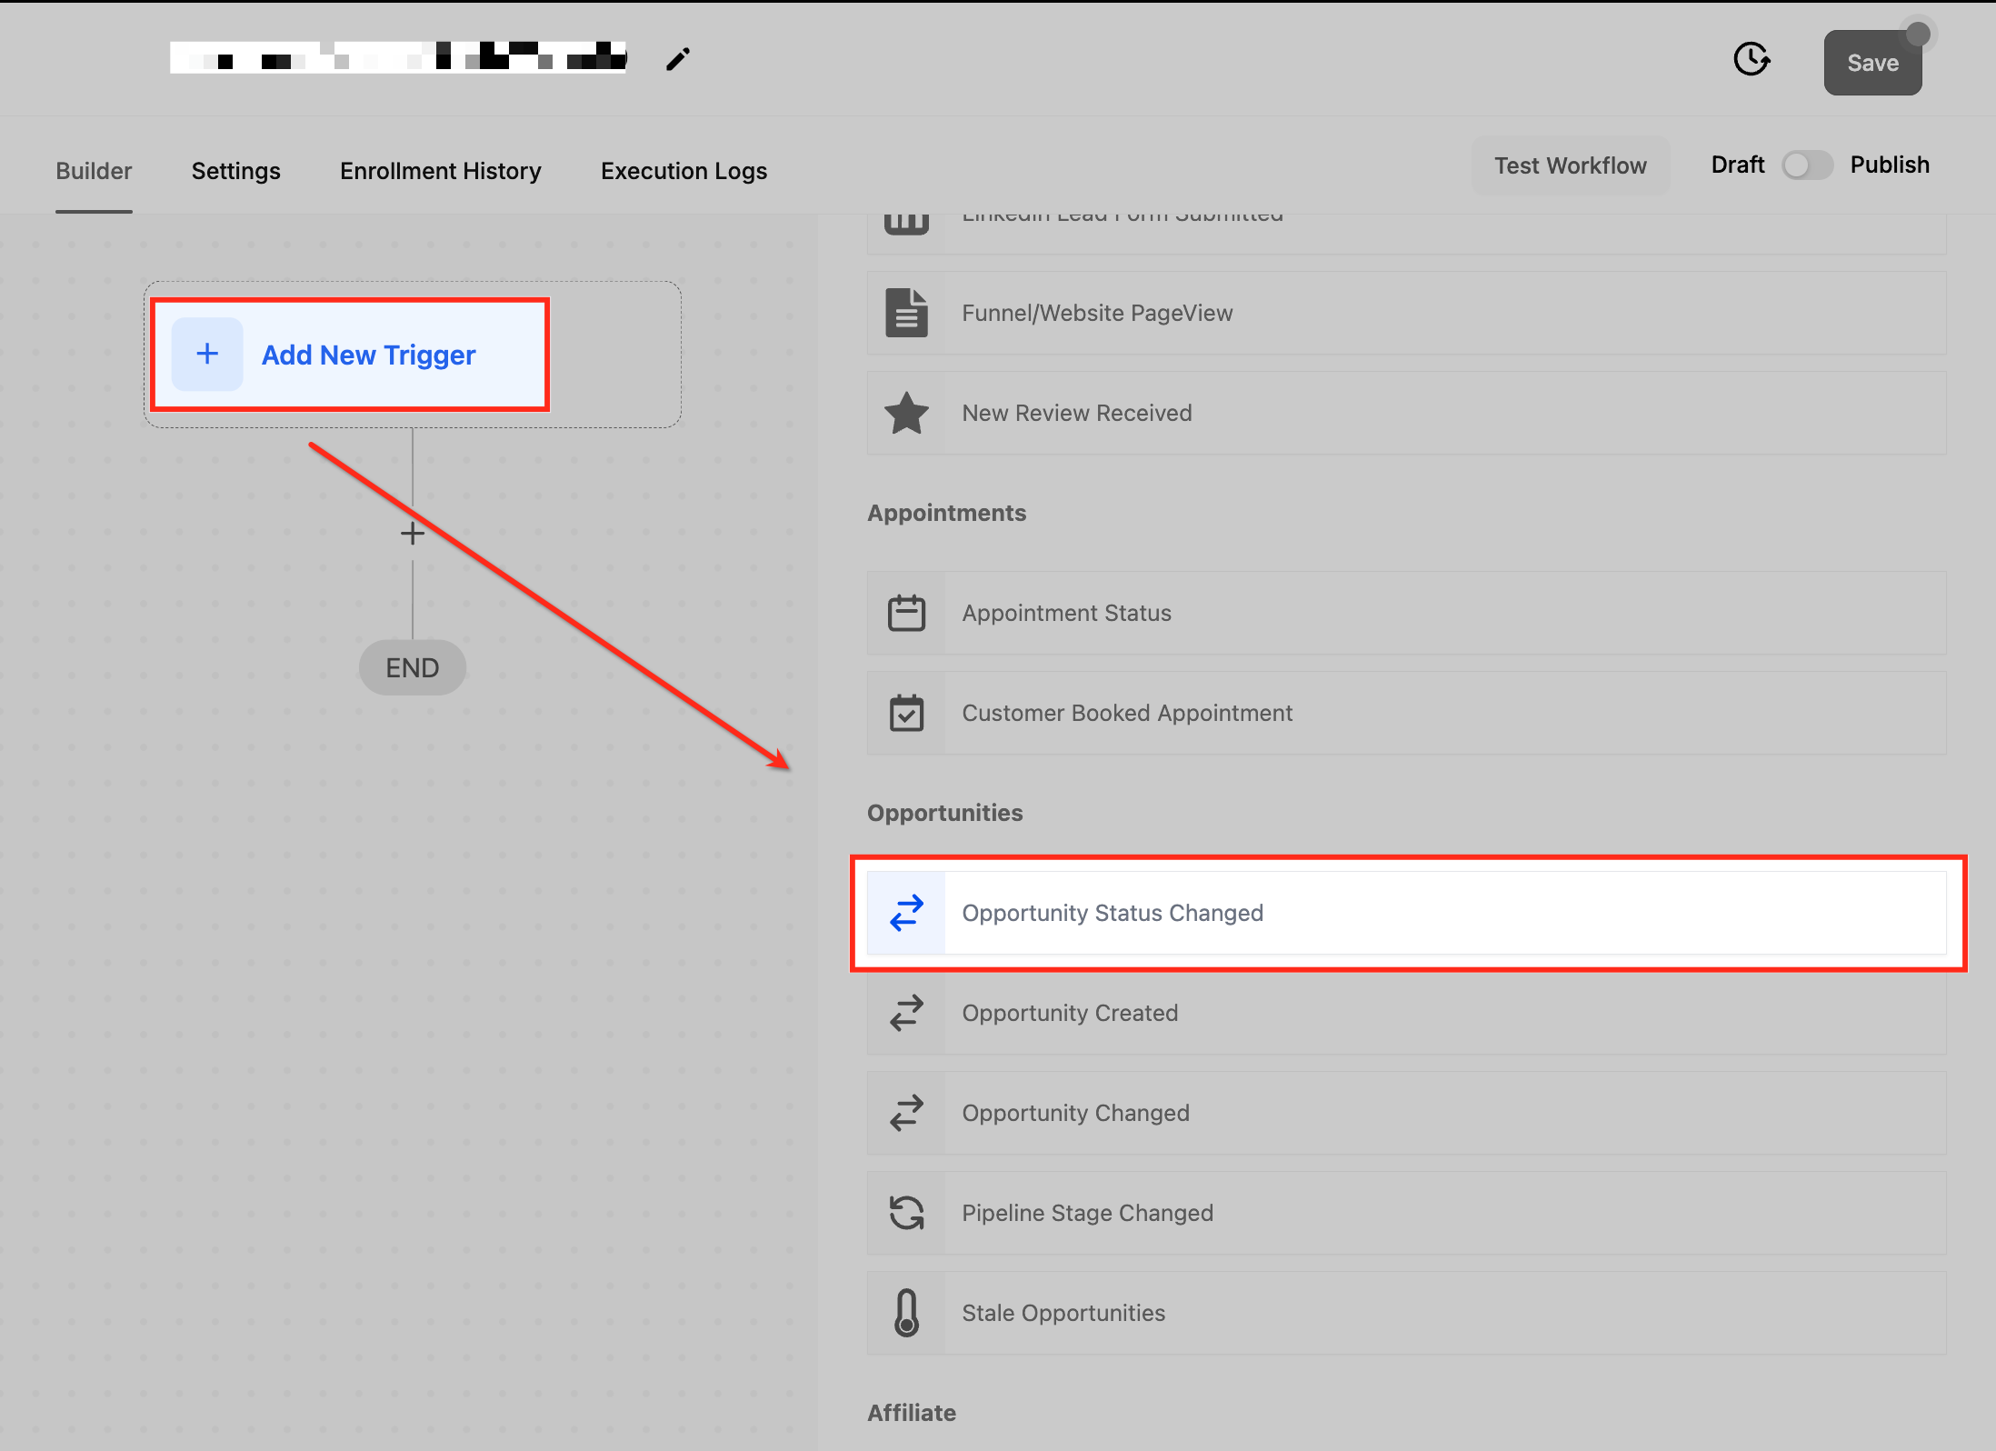Click the plus sign above the END node
This screenshot has height=1451, width=1996.
[x=413, y=534]
